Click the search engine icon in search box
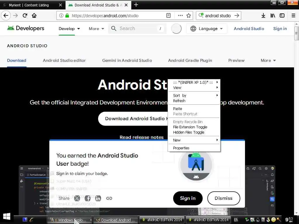This screenshot has height=224, width=299. coord(201,15)
